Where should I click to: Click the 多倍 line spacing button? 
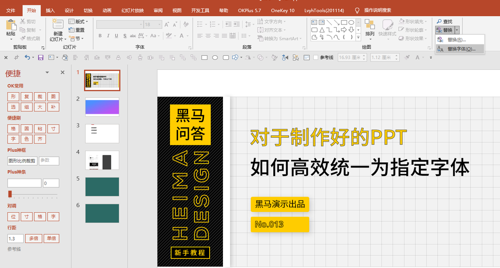pos(33,238)
